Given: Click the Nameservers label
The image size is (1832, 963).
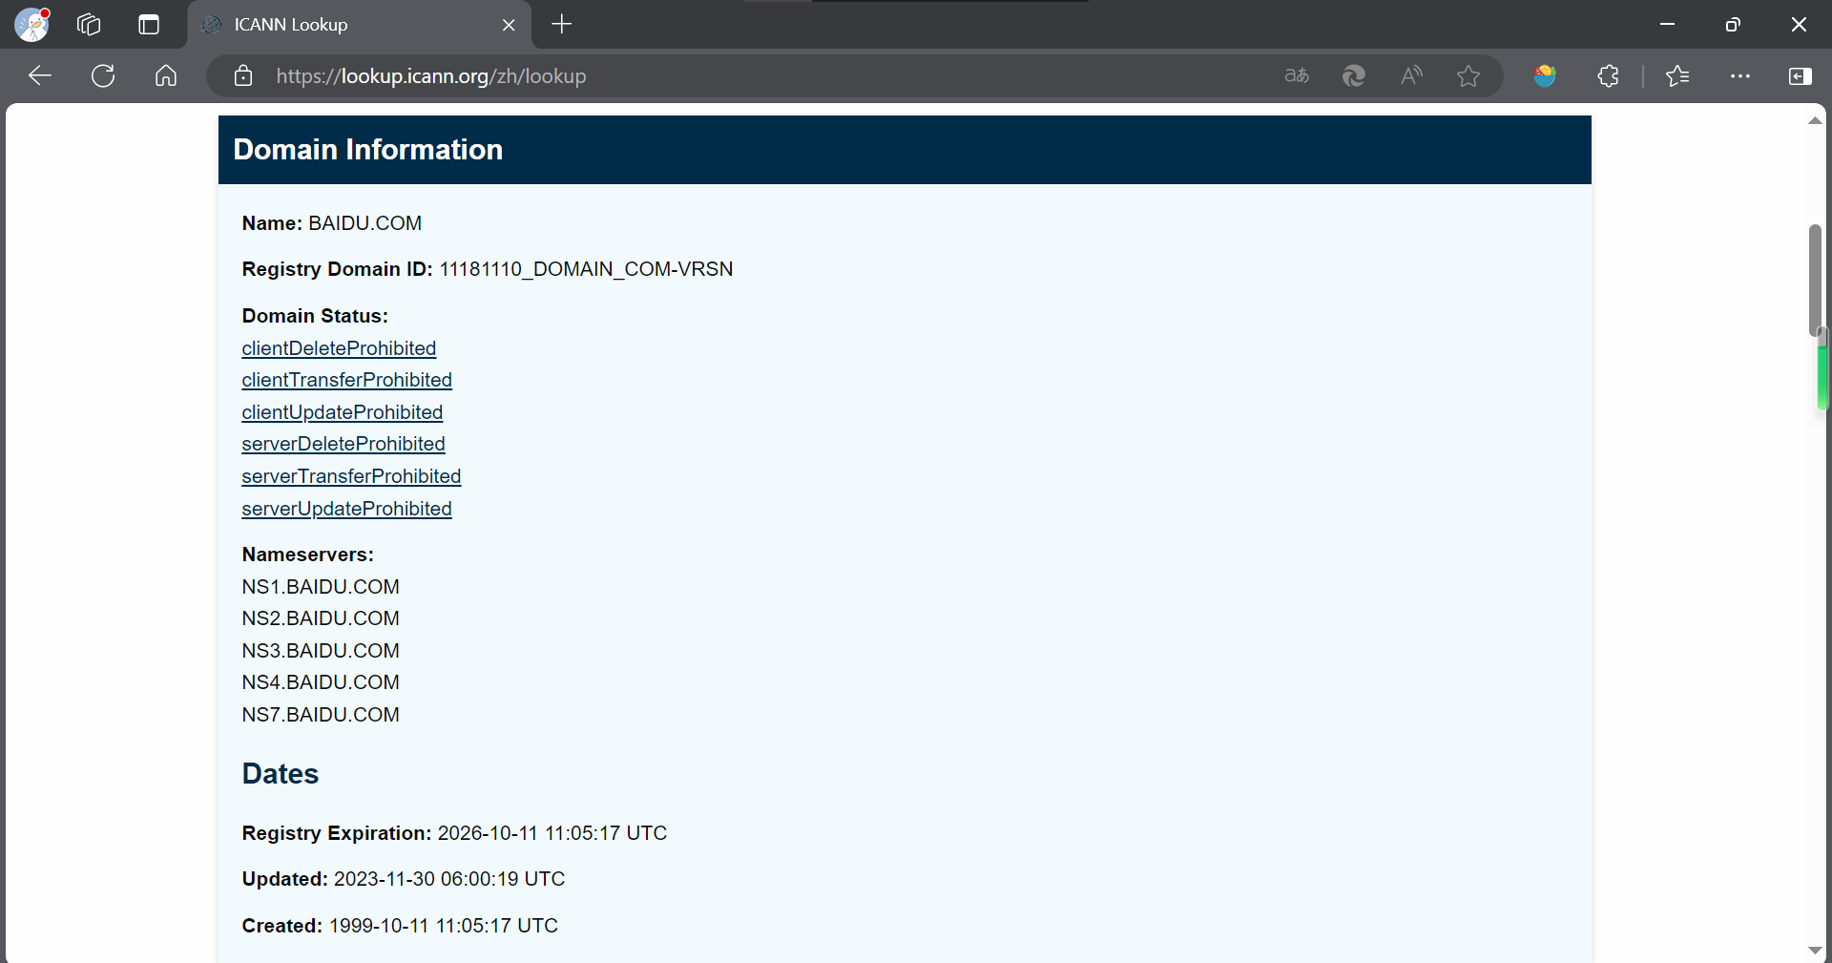Looking at the screenshot, I should coord(308,555).
